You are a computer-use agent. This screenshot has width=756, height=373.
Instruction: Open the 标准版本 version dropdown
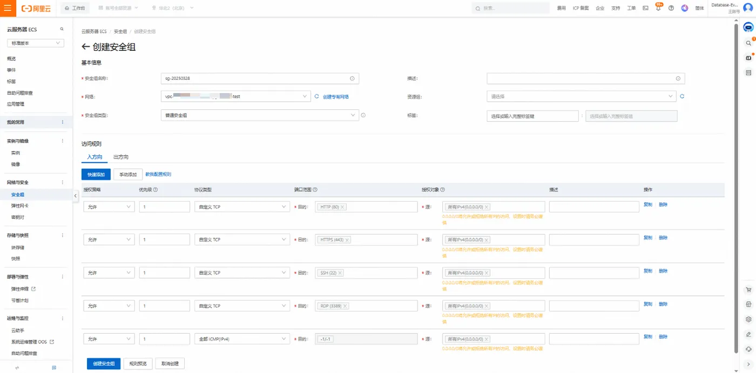coord(36,43)
